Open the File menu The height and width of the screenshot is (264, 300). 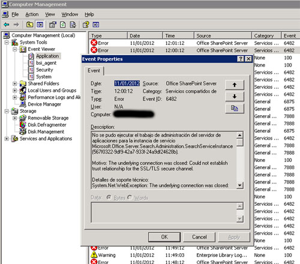coord(15,14)
